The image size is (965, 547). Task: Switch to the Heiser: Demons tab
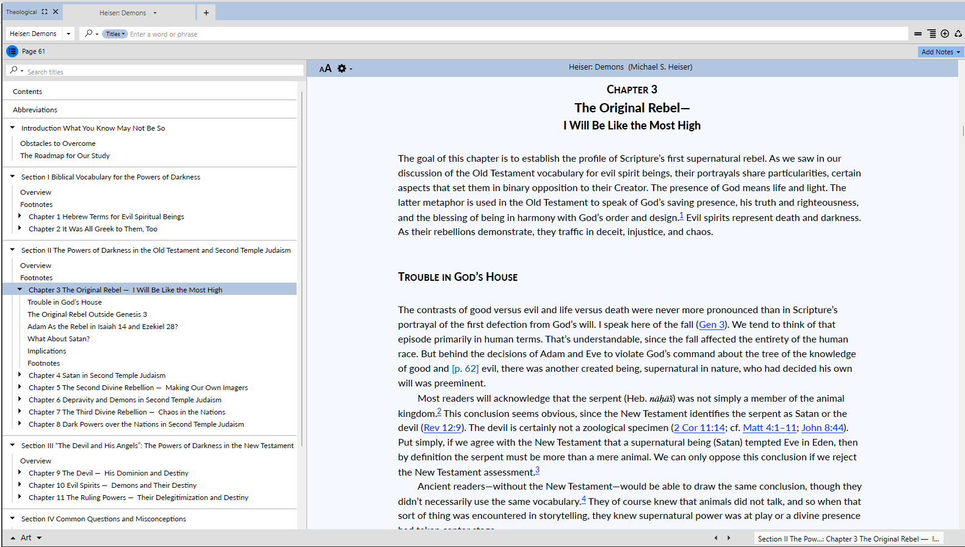tap(123, 13)
